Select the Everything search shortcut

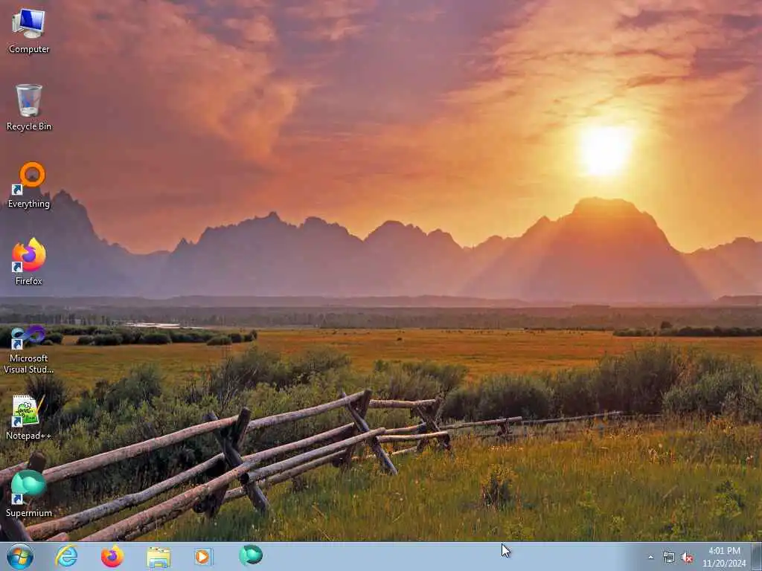coord(29,185)
